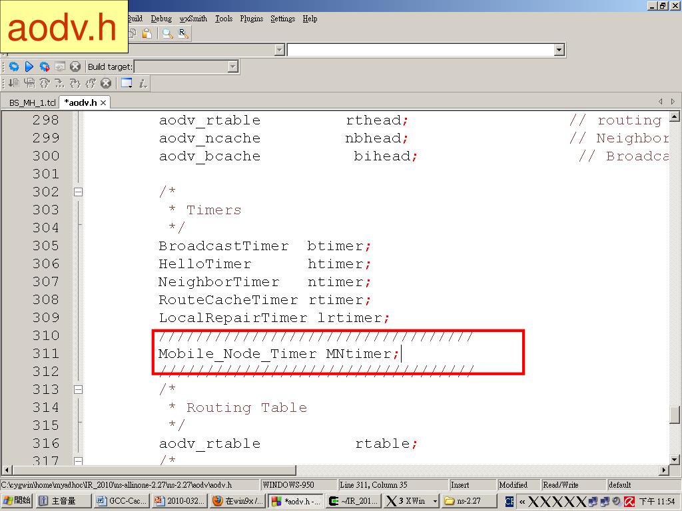Open the left scope combo box arrow
The width and height of the screenshot is (682, 511).
pyautogui.click(x=280, y=50)
